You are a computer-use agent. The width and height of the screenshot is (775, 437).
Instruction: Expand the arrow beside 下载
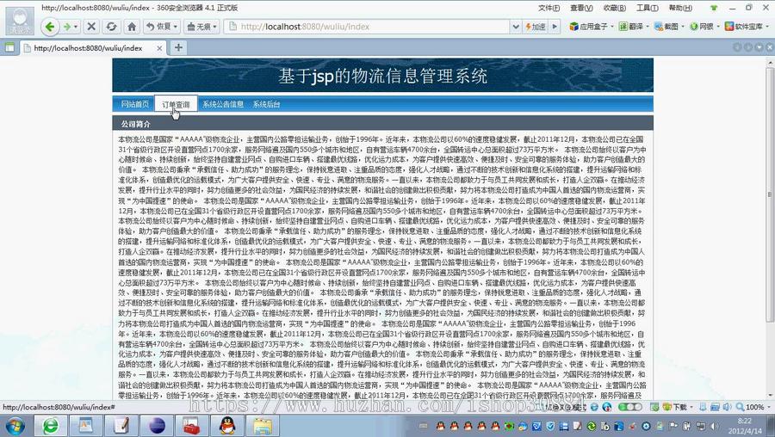tap(691, 408)
